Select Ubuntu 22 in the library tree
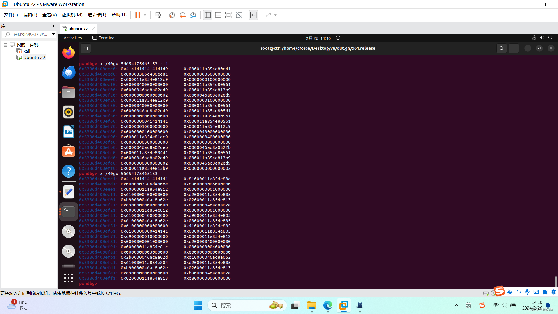The image size is (558, 314). (x=34, y=57)
